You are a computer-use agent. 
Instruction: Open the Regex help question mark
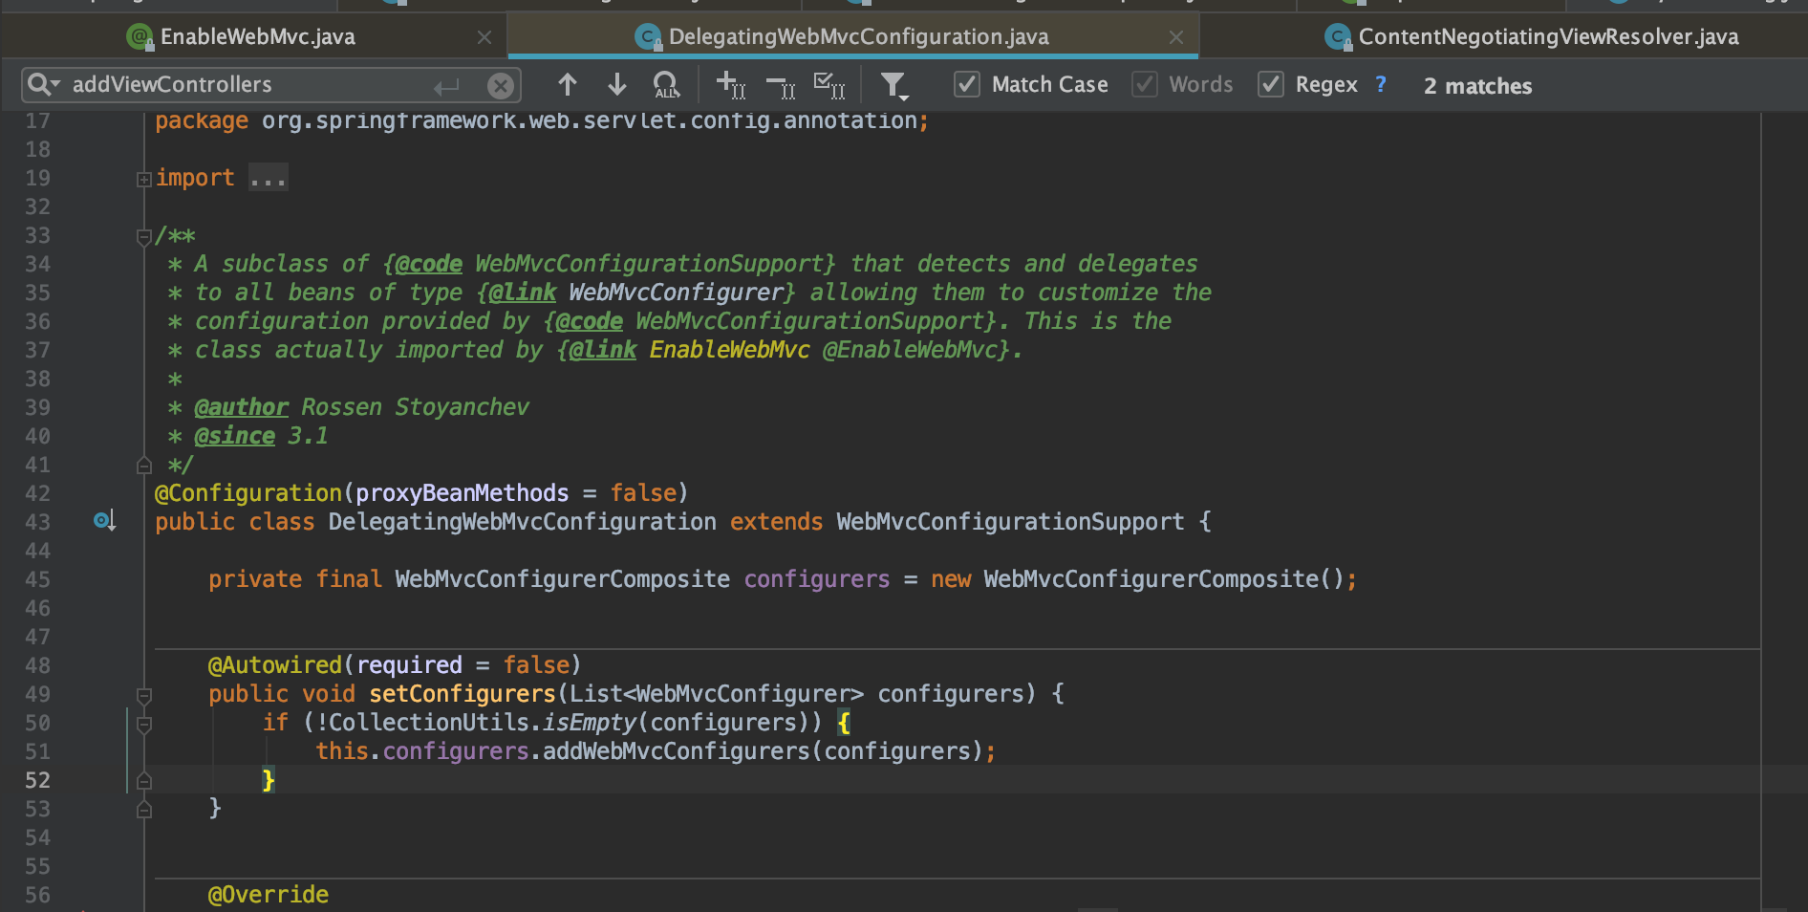point(1381,84)
